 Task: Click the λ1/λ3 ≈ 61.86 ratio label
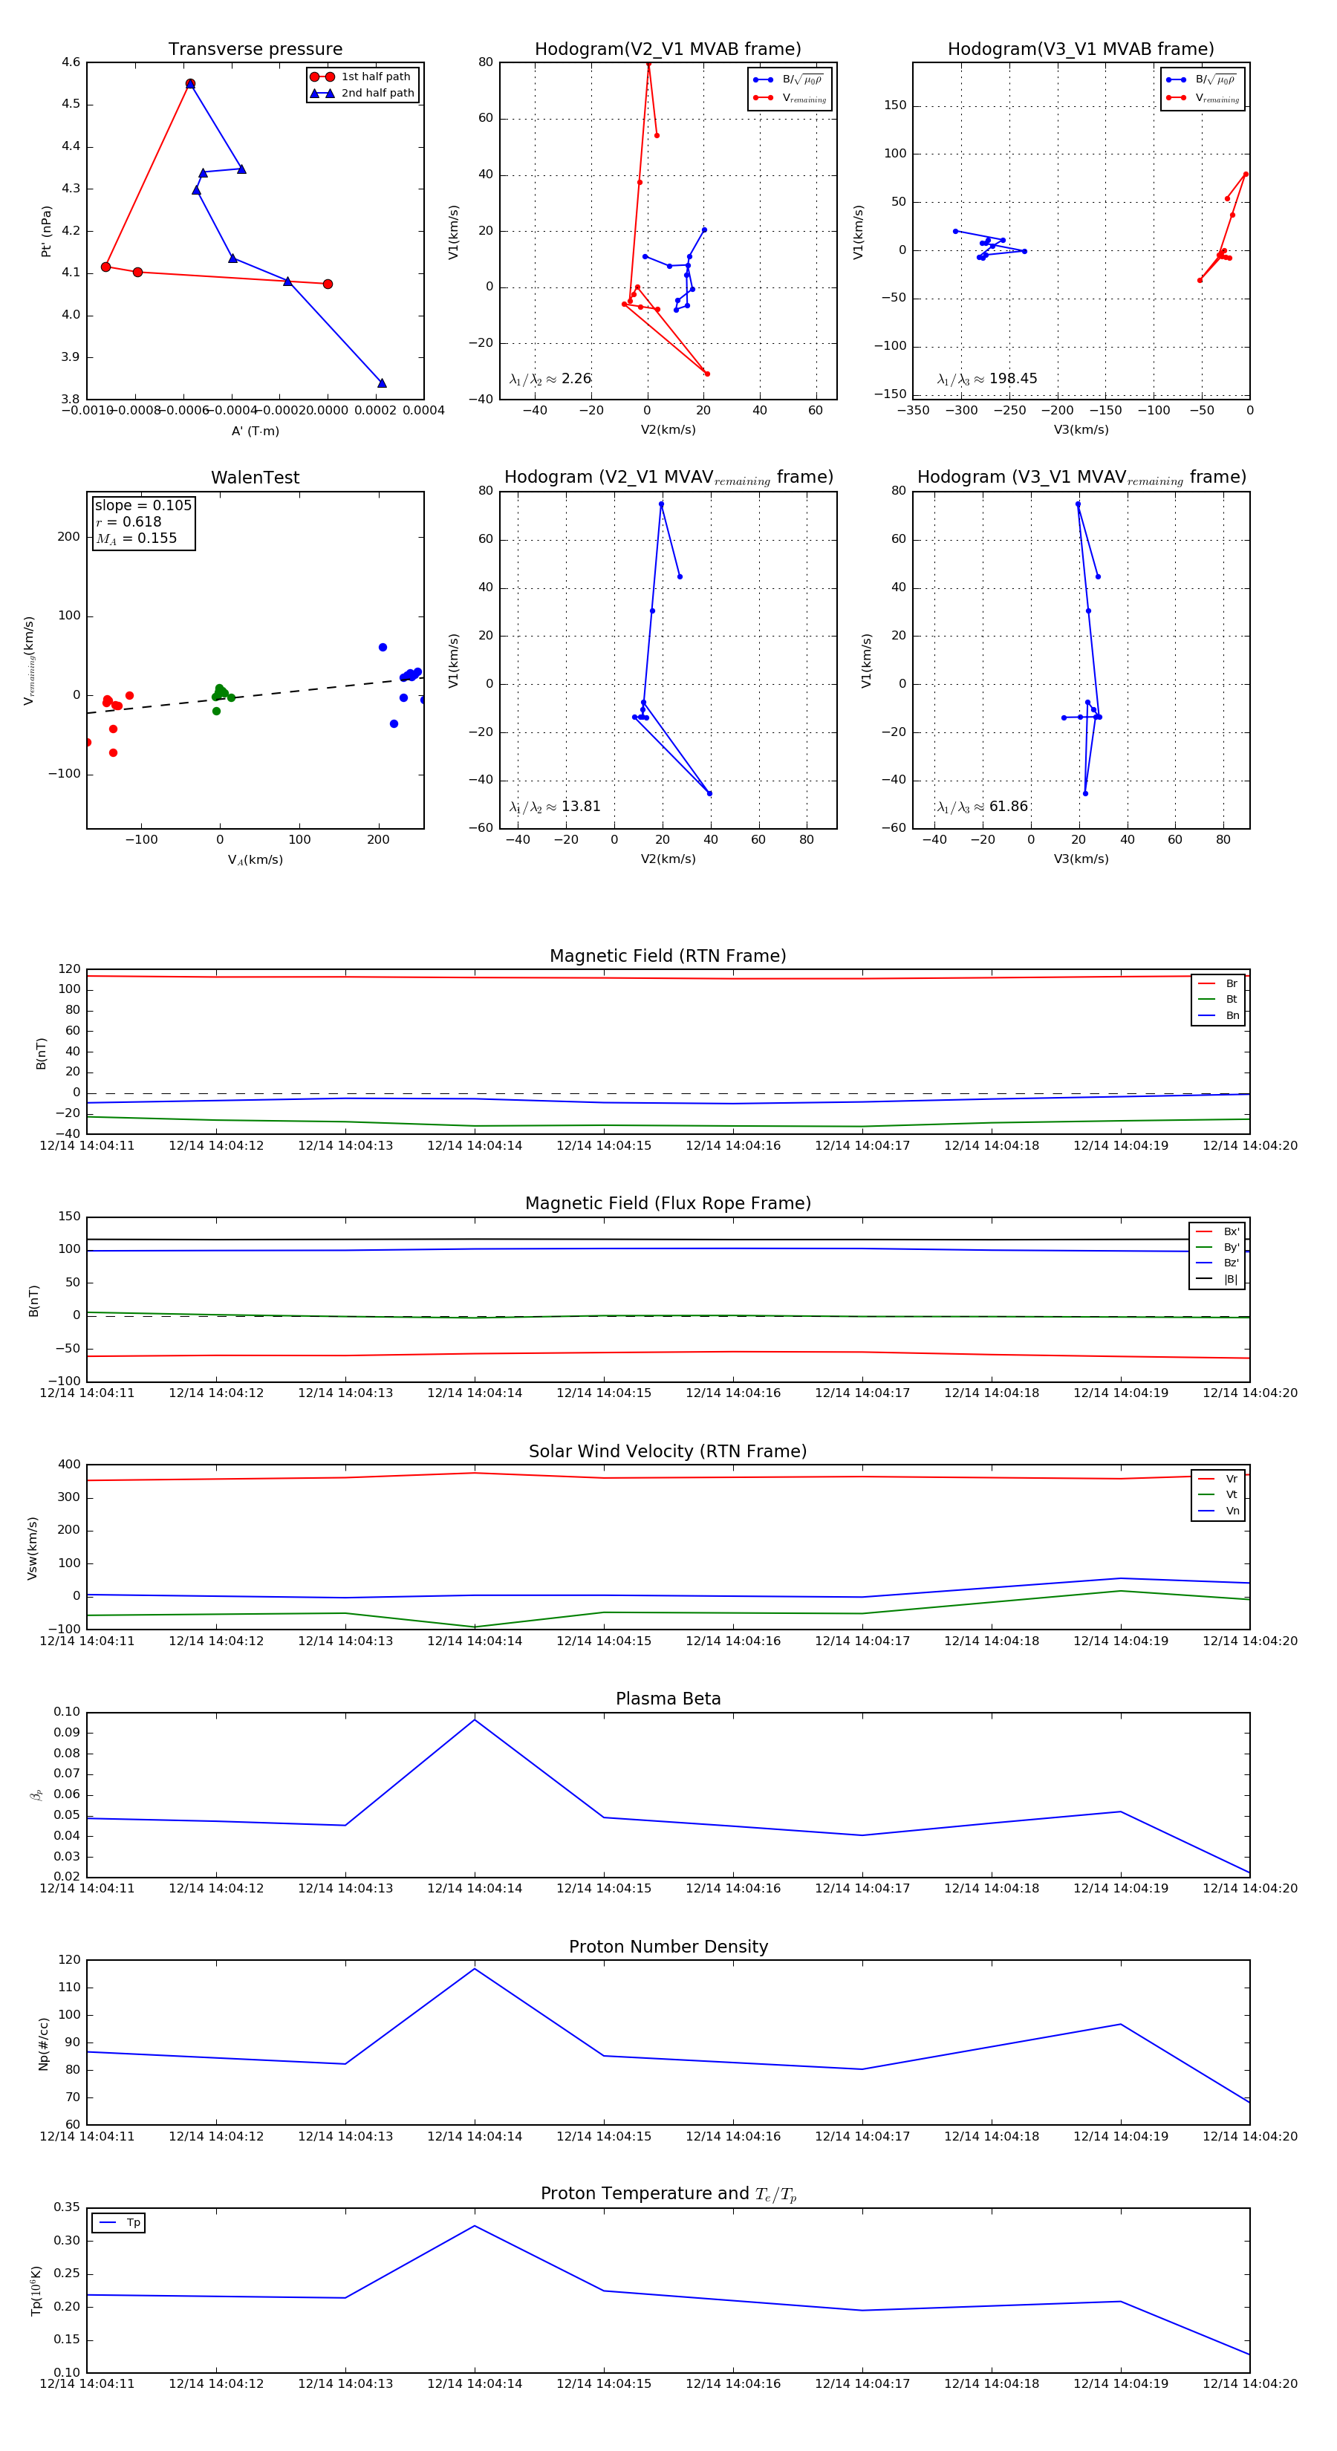coord(982,807)
